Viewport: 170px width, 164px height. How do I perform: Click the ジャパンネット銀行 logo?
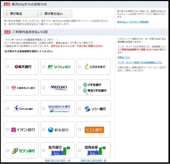(23, 108)
